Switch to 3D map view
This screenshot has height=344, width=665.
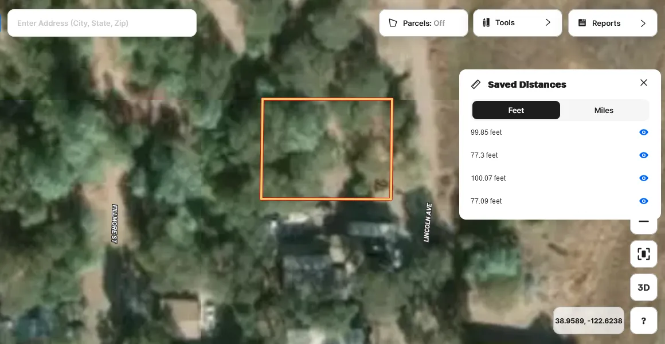click(x=643, y=287)
